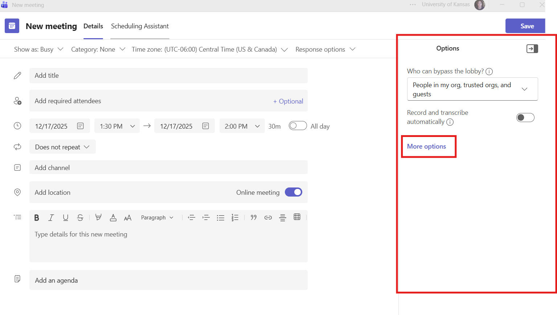Click the insert link icon
The height and width of the screenshot is (315, 557).
[x=268, y=218]
